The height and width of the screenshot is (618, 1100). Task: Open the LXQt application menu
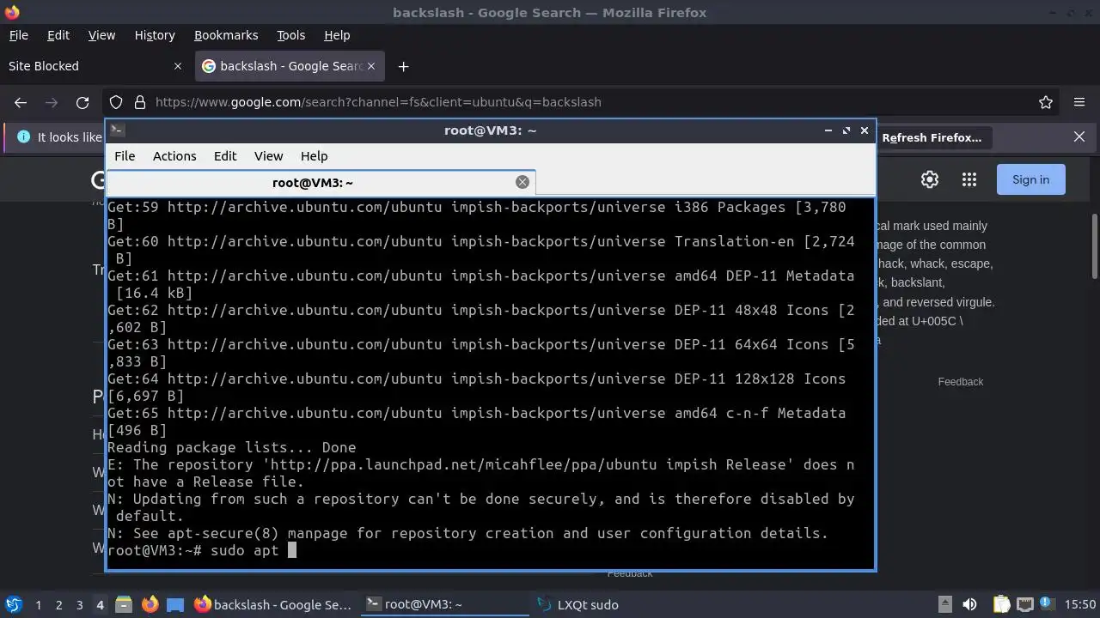pos(13,604)
